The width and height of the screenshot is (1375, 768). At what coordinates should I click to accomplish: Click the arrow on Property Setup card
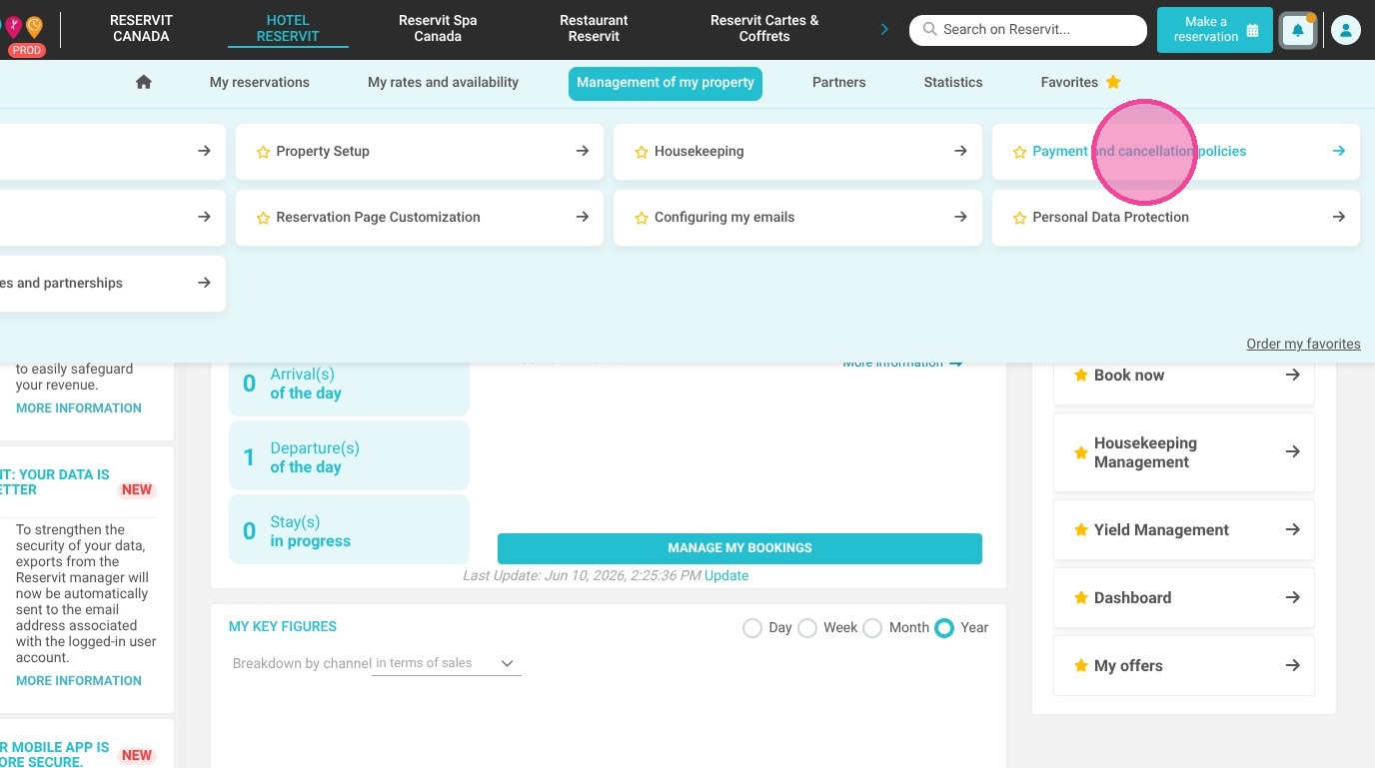[x=582, y=151]
